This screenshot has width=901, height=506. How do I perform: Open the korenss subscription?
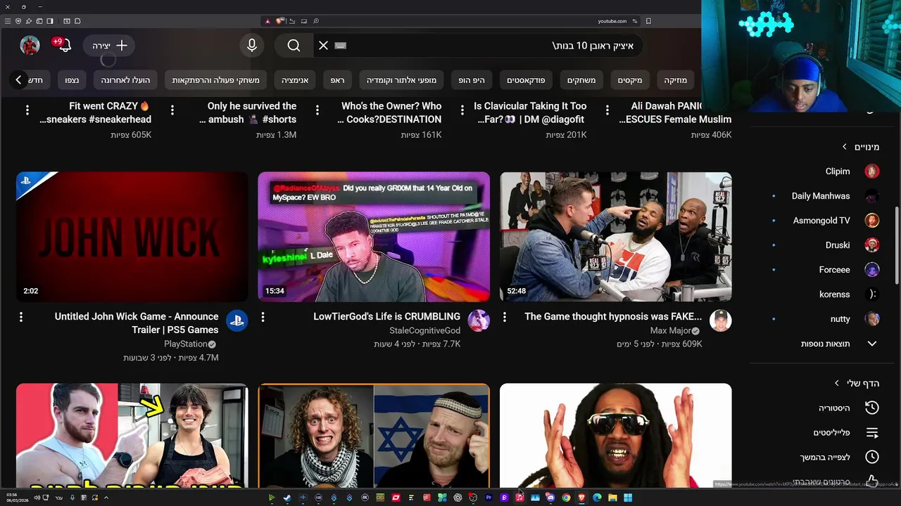coord(835,294)
